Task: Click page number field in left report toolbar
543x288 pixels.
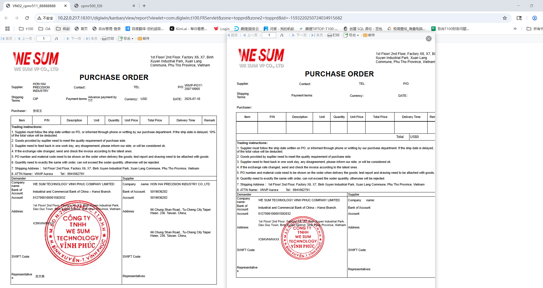Action: click(x=44, y=39)
